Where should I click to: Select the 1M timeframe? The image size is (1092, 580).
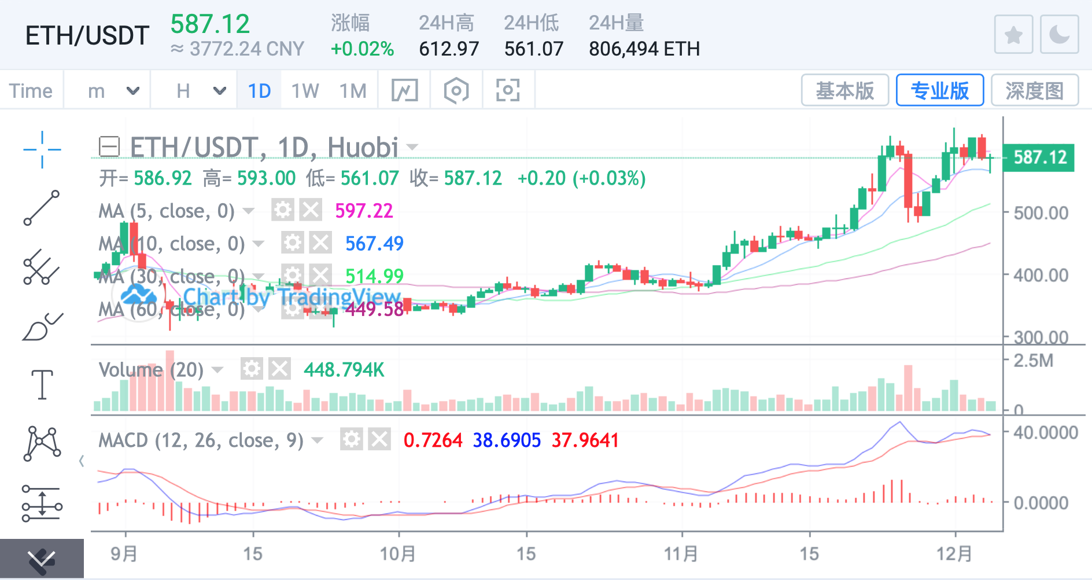coord(353,91)
